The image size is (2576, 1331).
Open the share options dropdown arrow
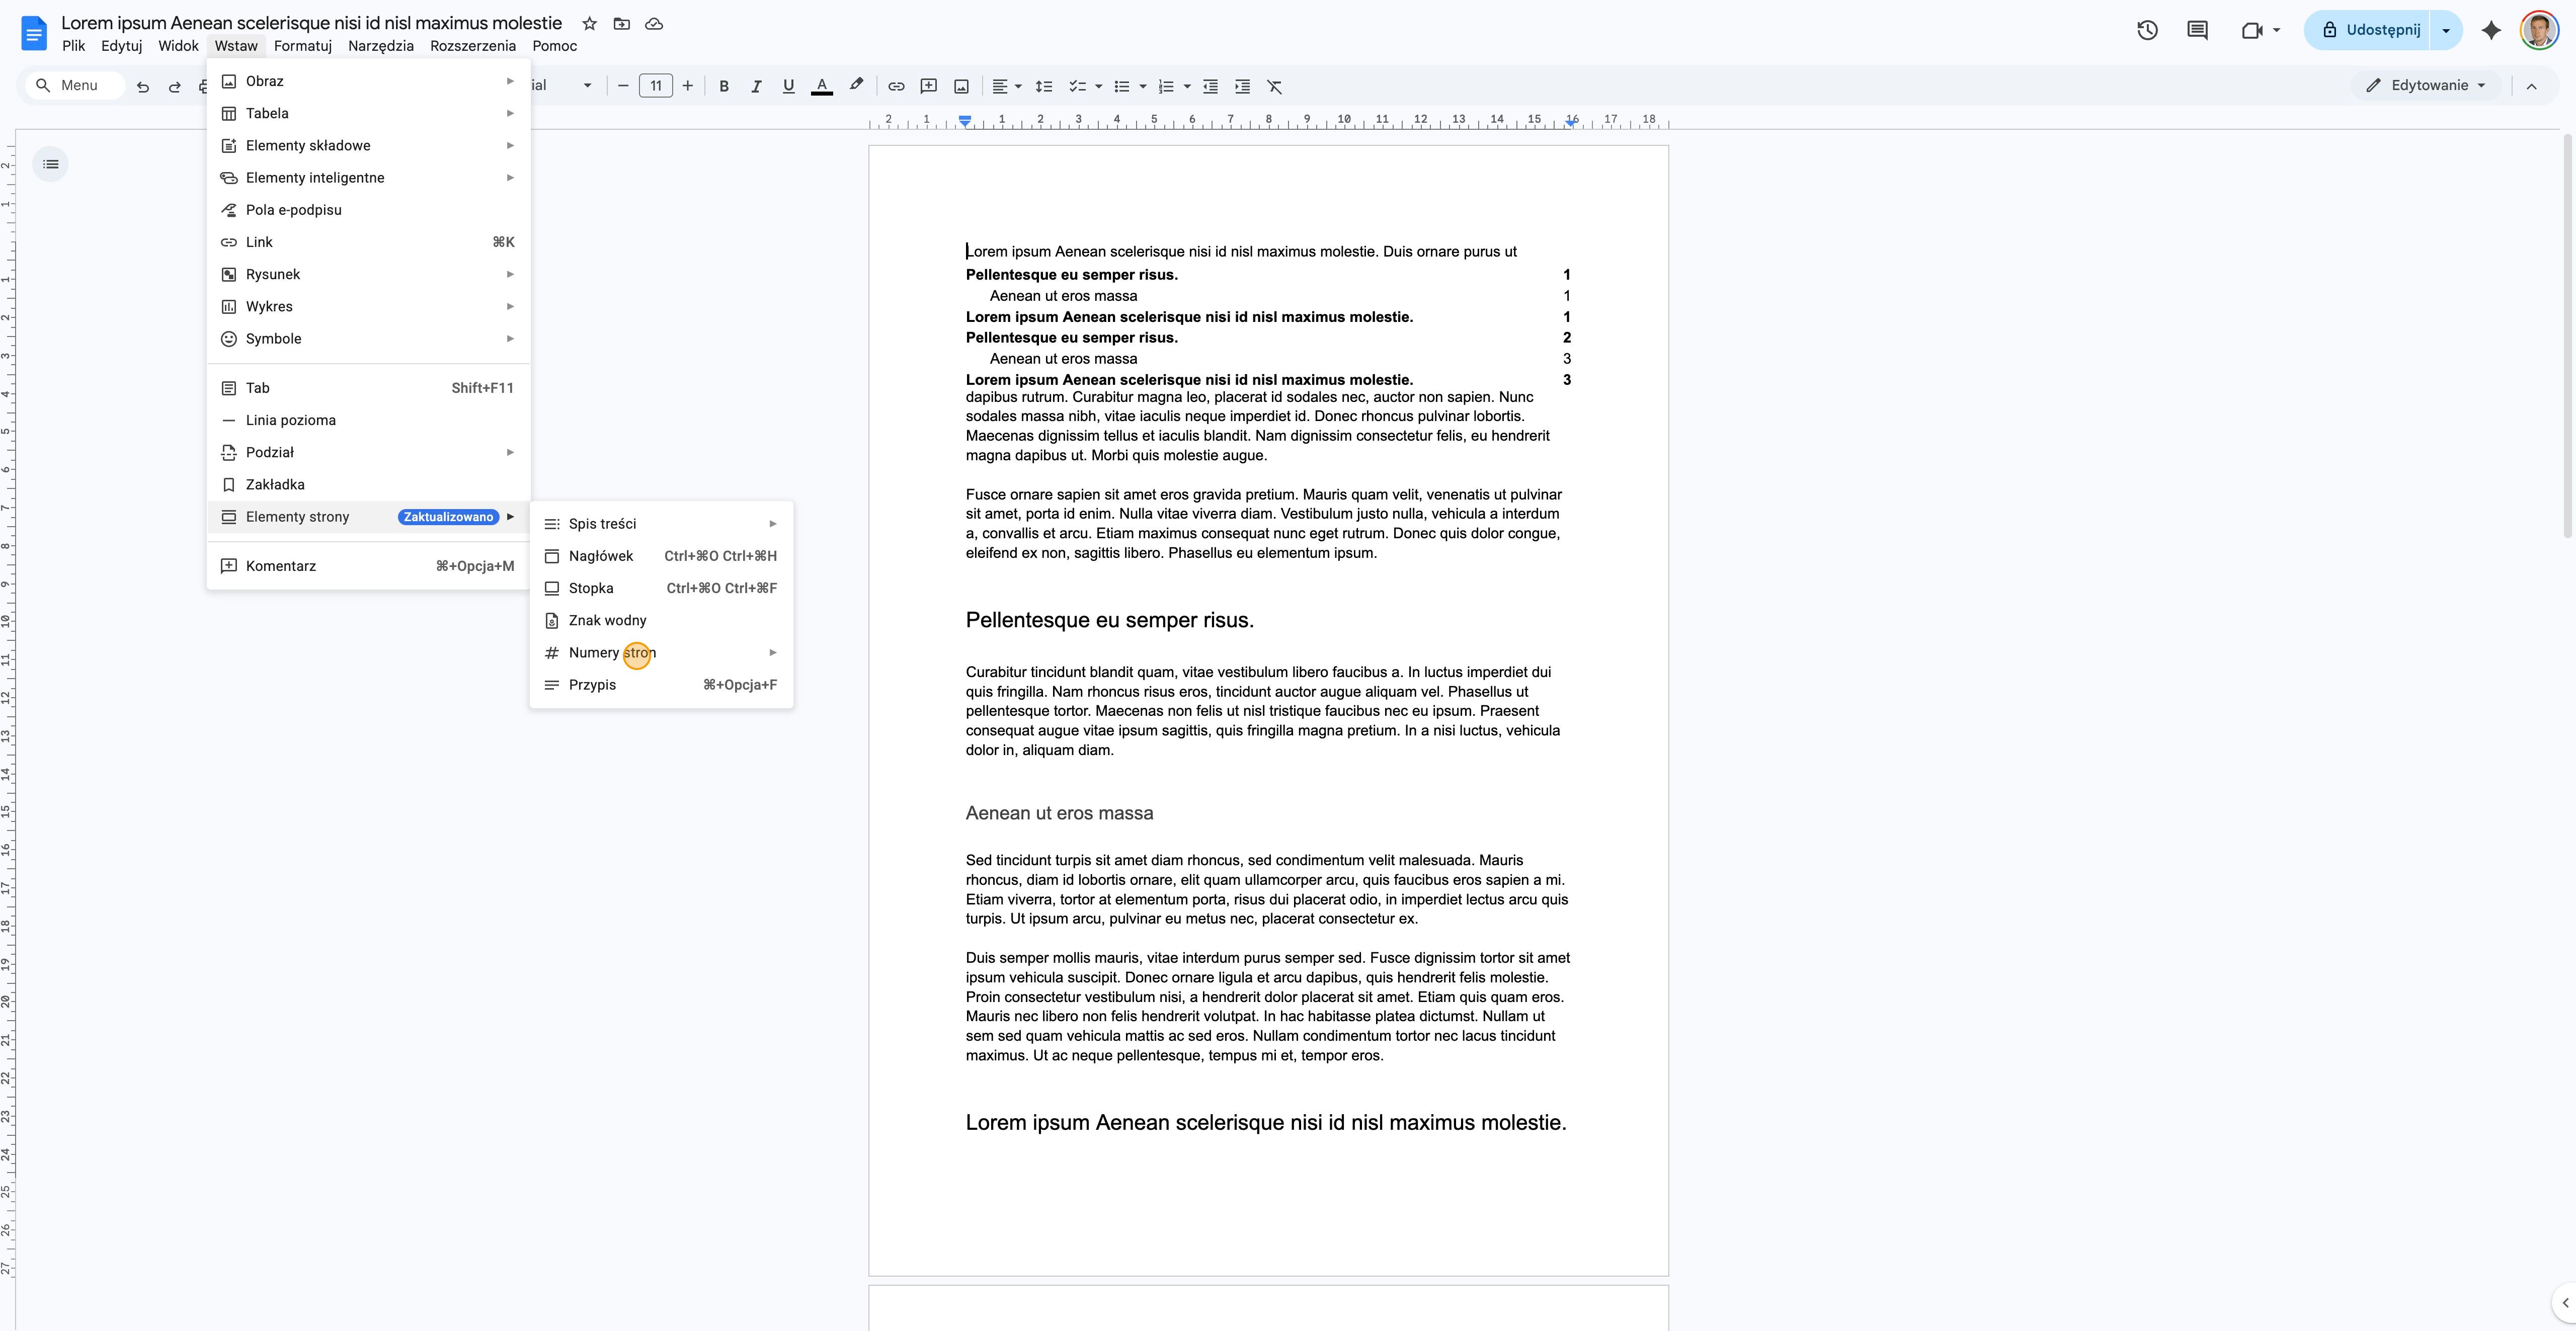(2446, 30)
